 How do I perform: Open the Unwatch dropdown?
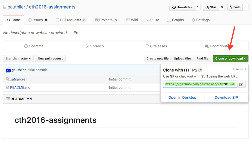[182, 7]
